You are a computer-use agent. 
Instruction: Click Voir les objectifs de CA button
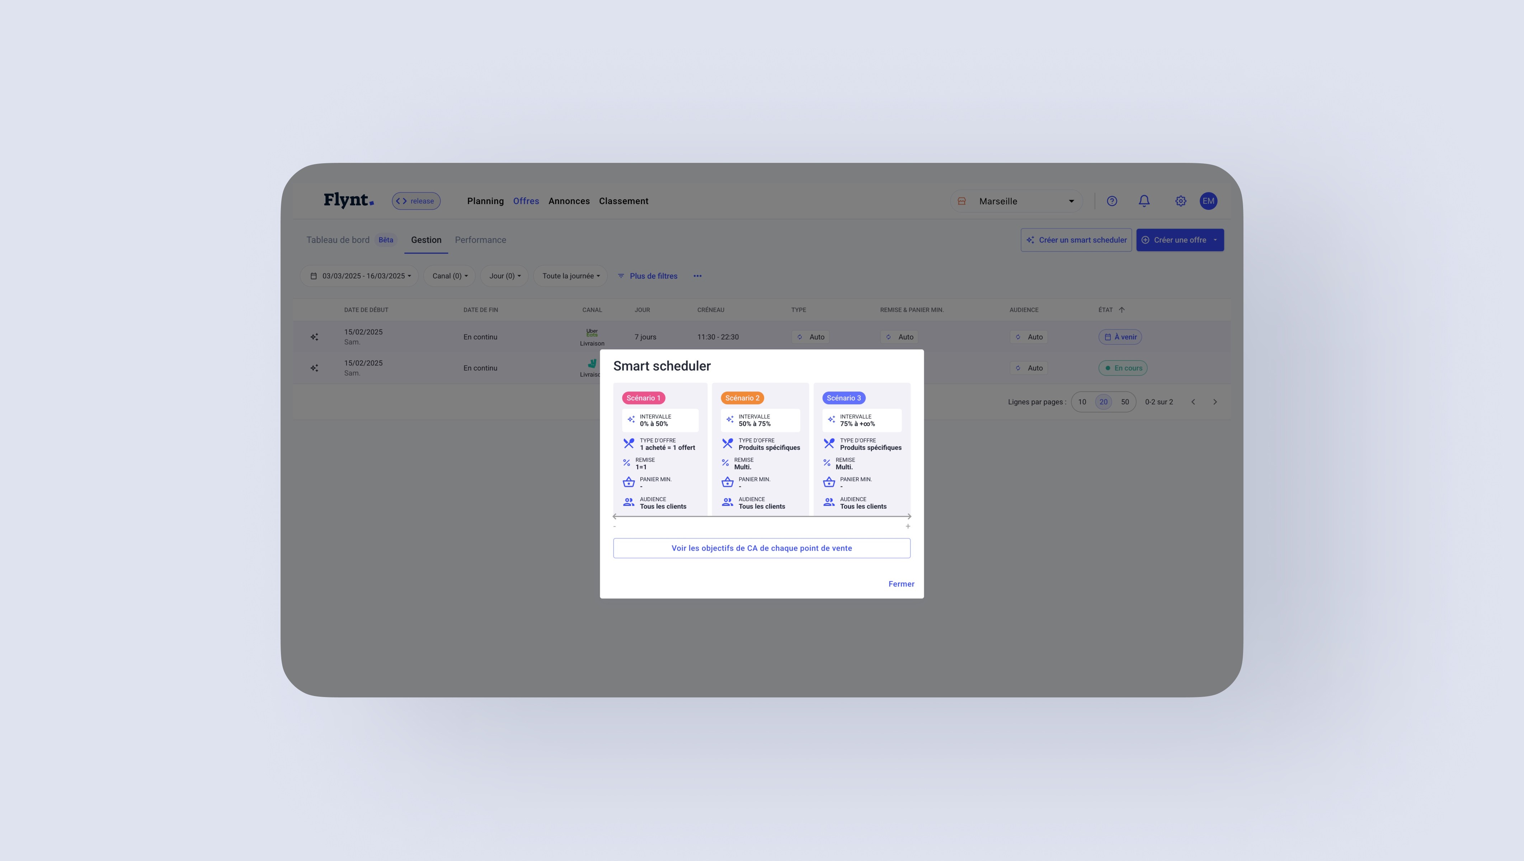click(761, 548)
